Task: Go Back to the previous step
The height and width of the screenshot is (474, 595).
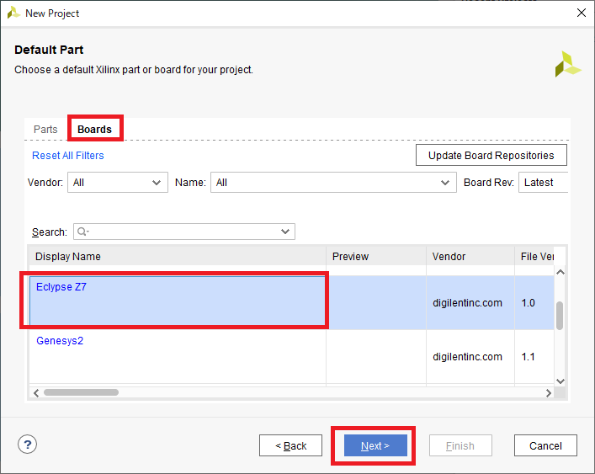Action: pos(290,445)
